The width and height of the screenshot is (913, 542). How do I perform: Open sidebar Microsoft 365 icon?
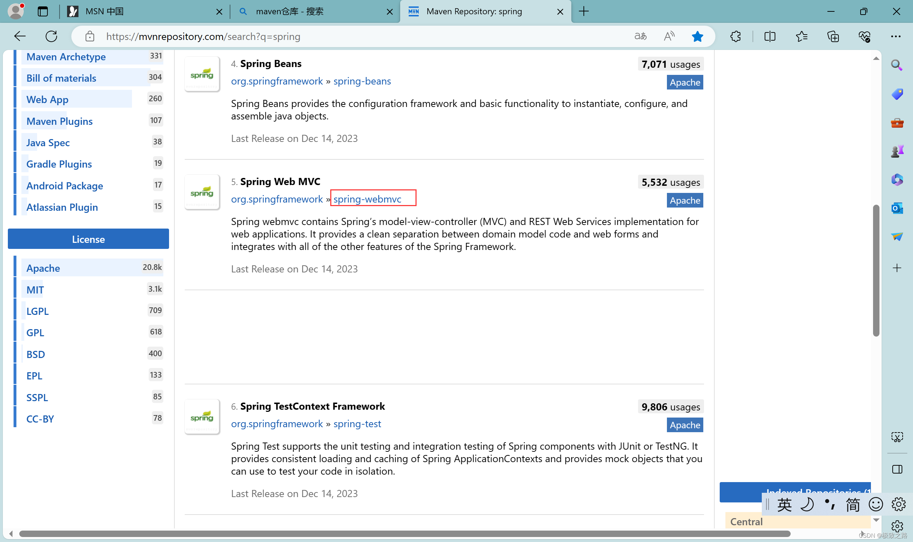coord(897,180)
